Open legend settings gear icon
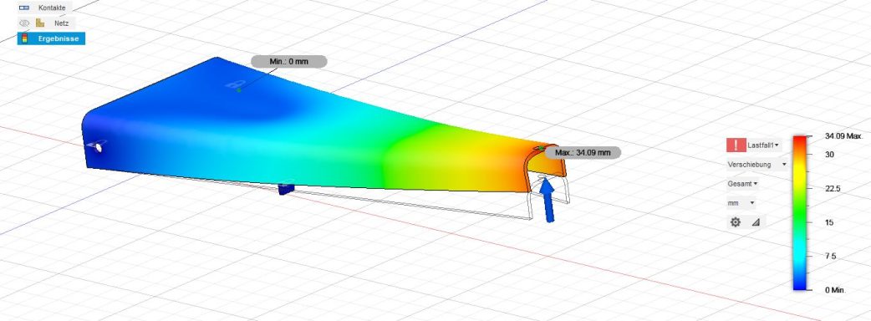This screenshot has height=321, width=871. pos(736,222)
